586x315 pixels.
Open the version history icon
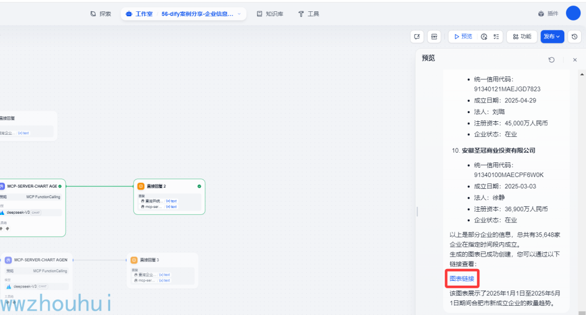pyautogui.click(x=575, y=36)
